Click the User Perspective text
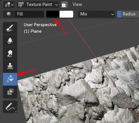 (40, 25)
